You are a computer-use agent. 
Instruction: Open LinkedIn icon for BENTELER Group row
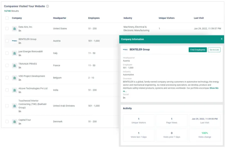[x=20, y=43]
